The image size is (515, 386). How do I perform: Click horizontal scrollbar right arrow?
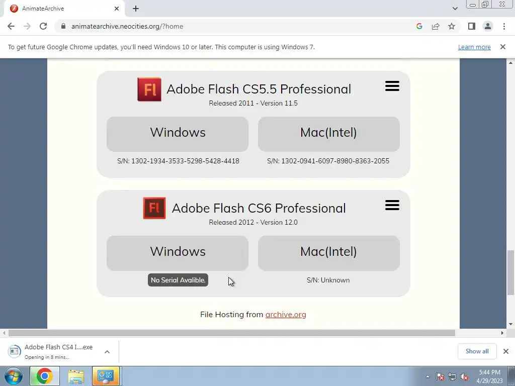coord(502,333)
